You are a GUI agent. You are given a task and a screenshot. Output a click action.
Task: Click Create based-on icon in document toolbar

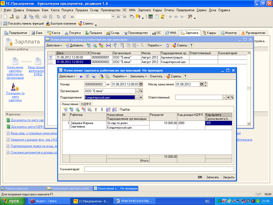(94, 76)
